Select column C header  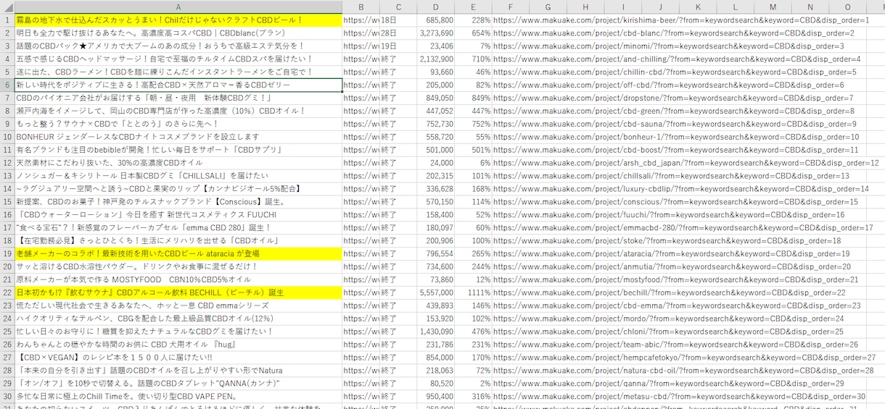click(398, 7)
